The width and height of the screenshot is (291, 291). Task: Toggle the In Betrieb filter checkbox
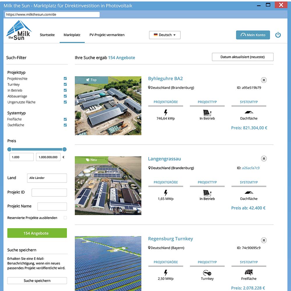click(65, 90)
